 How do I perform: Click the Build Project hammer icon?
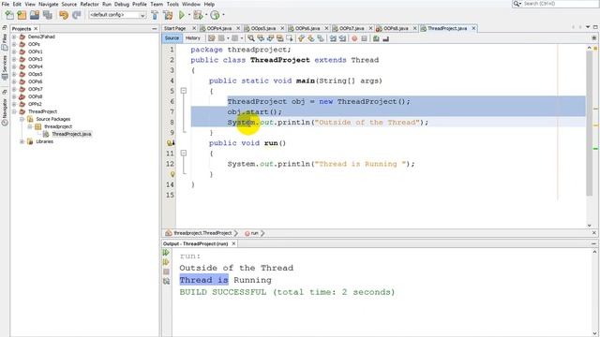pyautogui.click(x=155, y=15)
